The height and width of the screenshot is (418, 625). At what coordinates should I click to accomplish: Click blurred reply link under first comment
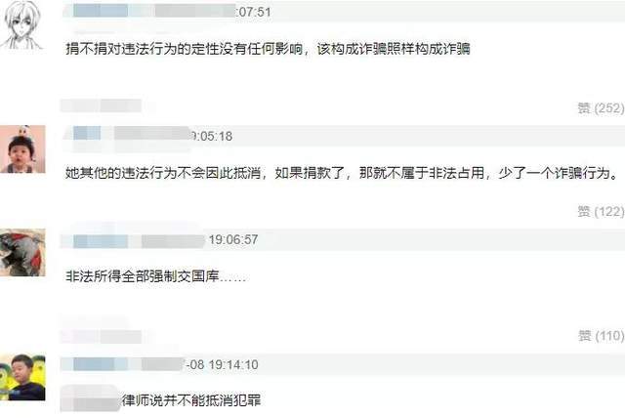[x=102, y=106]
